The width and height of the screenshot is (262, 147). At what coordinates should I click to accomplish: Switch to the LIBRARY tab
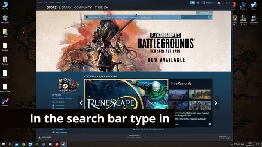[65, 7]
